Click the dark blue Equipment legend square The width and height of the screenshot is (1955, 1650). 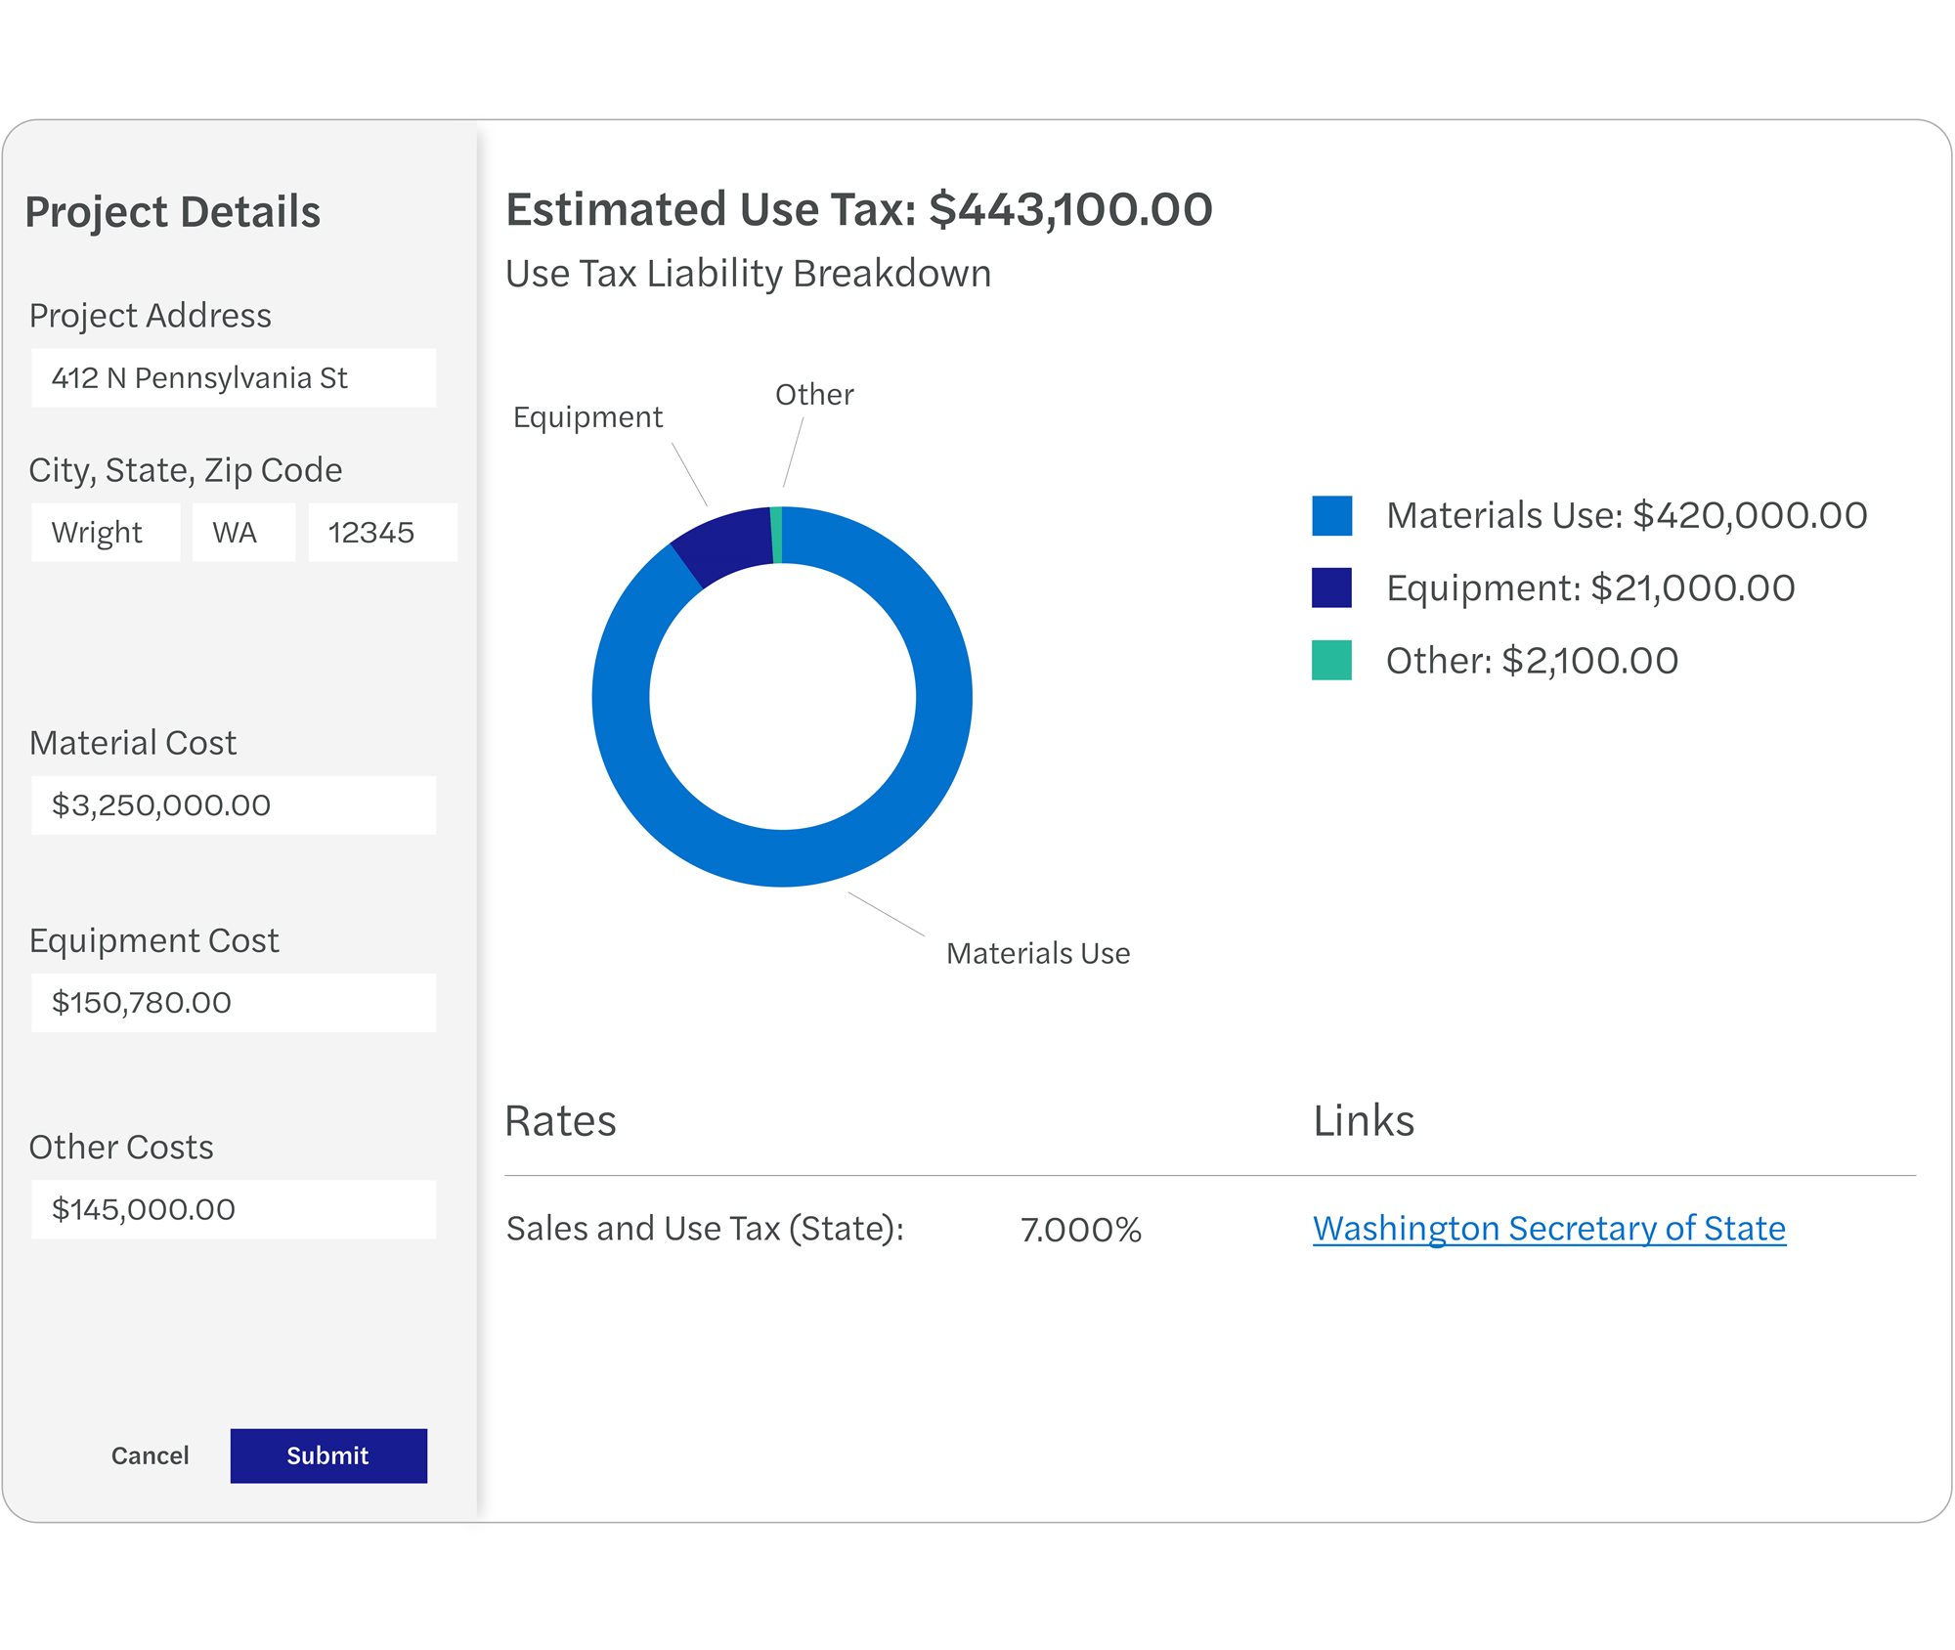[x=1332, y=586]
